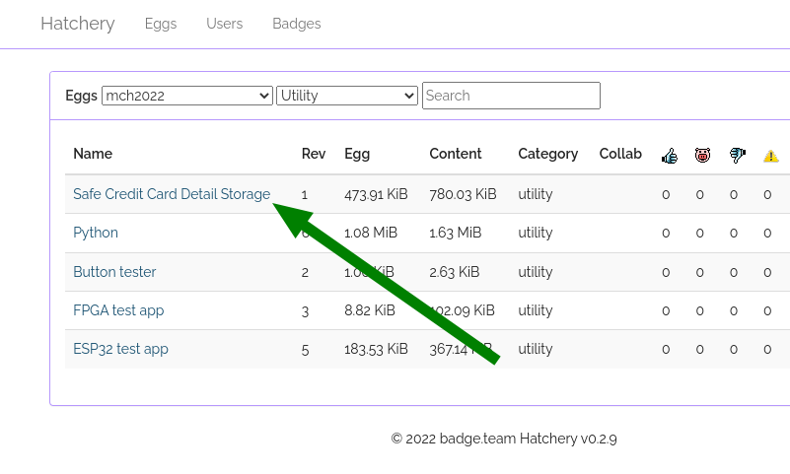Go to the Hatchery home link
Image resolution: width=790 pixels, height=474 pixels.
tap(78, 24)
